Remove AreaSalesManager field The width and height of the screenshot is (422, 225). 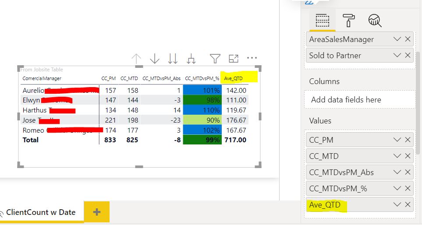[x=408, y=39]
